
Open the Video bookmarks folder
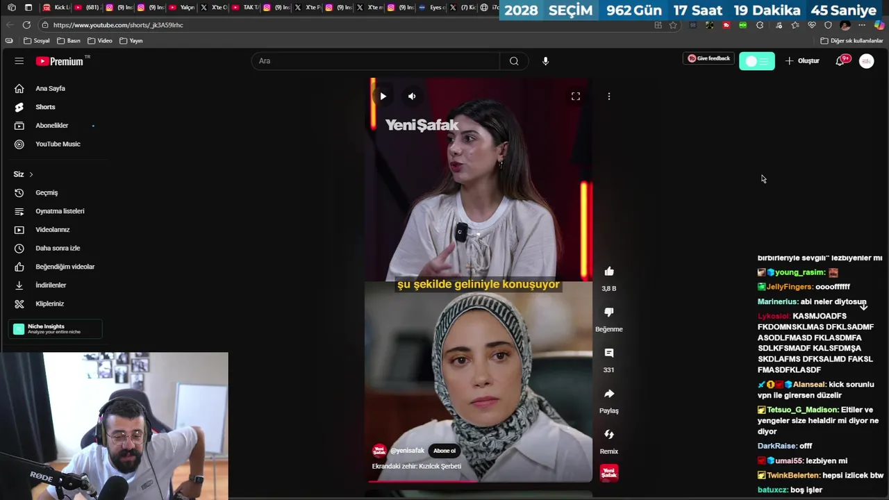pyautogui.click(x=100, y=41)
